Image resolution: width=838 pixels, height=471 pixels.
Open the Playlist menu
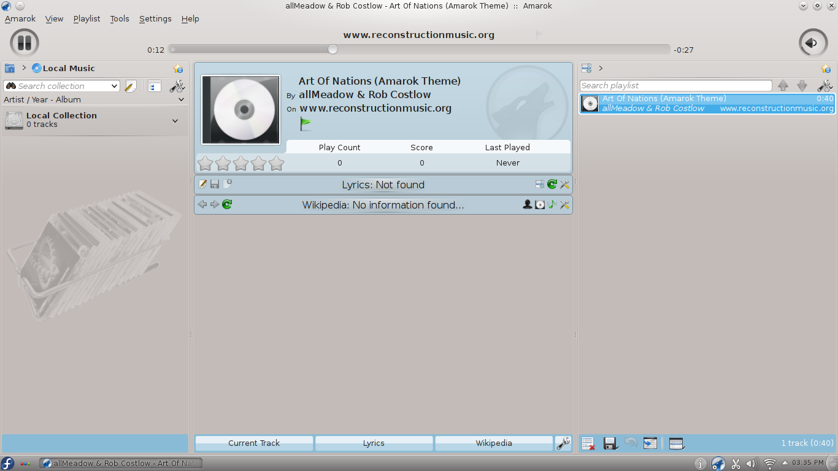tap(86, 18)
